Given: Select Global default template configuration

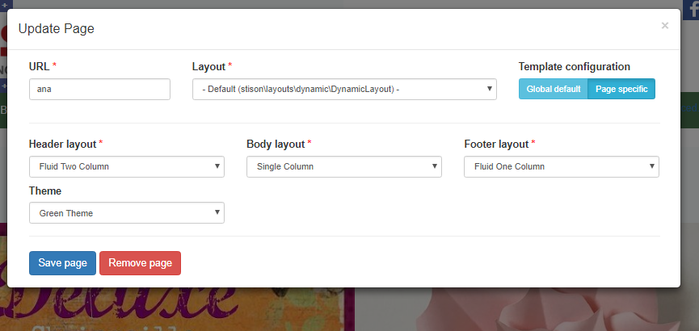Looking at the screenshot, I should [554, 89].
